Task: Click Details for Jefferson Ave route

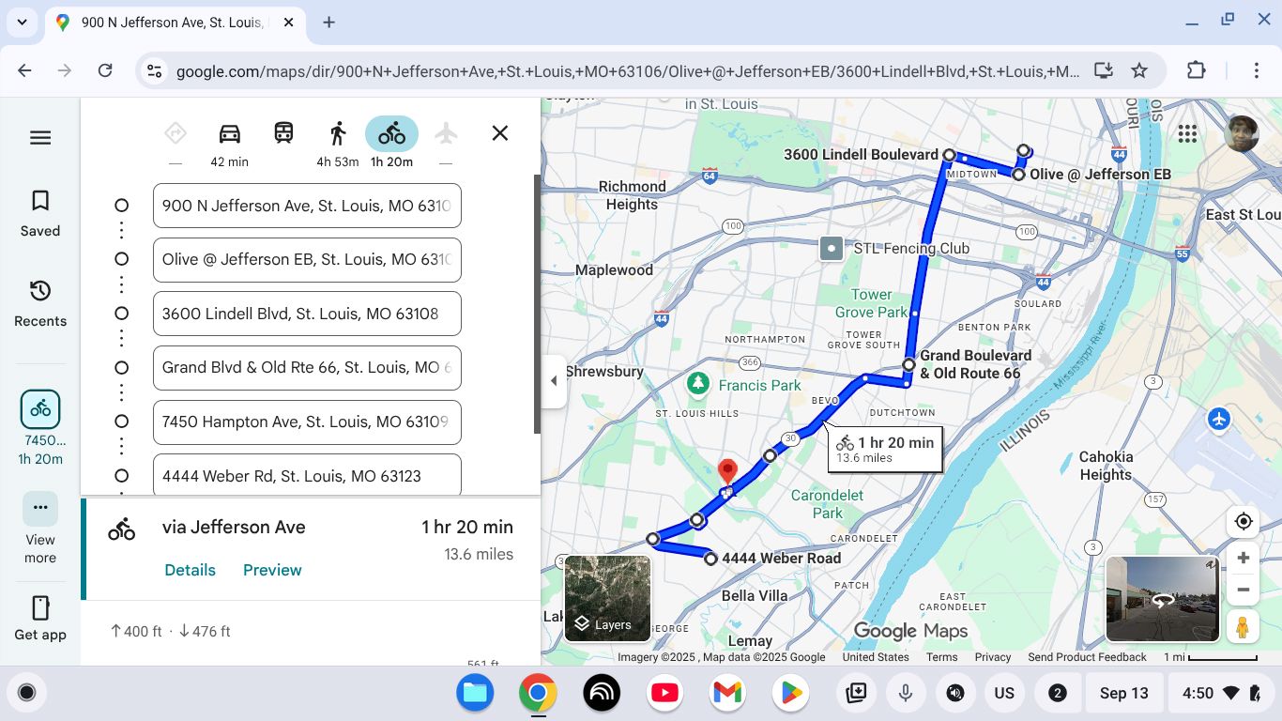Action: tap(190, 570)
